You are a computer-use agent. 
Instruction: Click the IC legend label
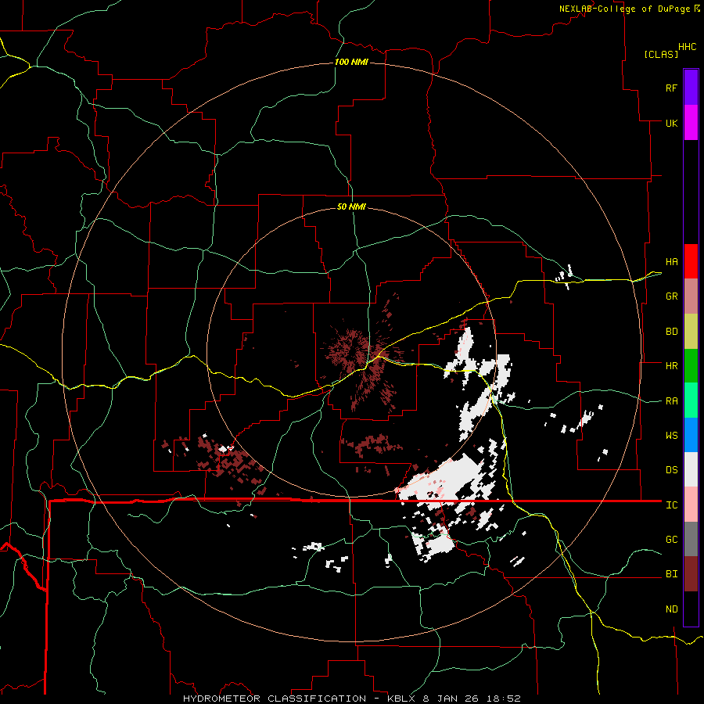pos(671,505)
